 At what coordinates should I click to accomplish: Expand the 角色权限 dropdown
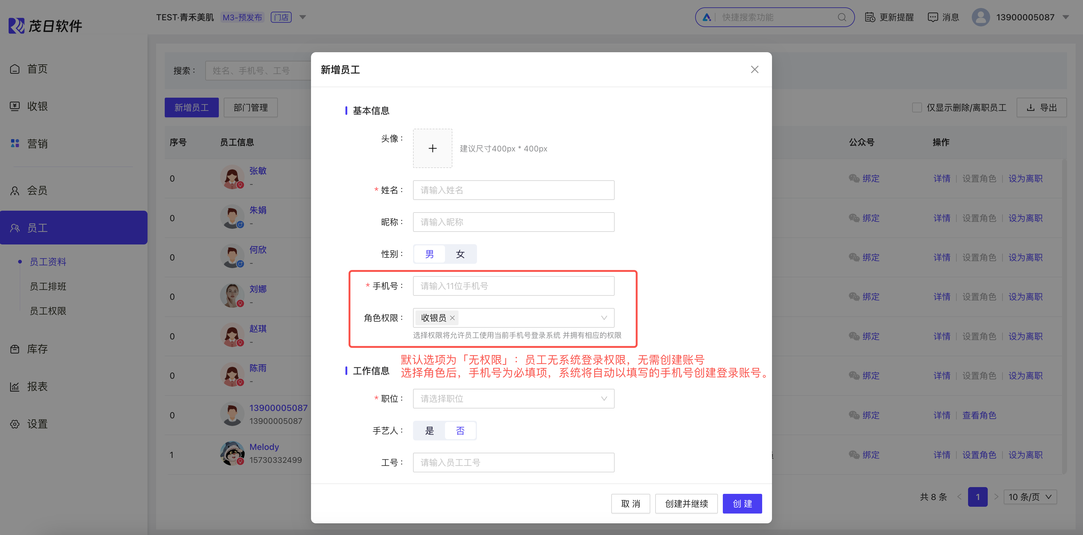(x=604, y=318)
